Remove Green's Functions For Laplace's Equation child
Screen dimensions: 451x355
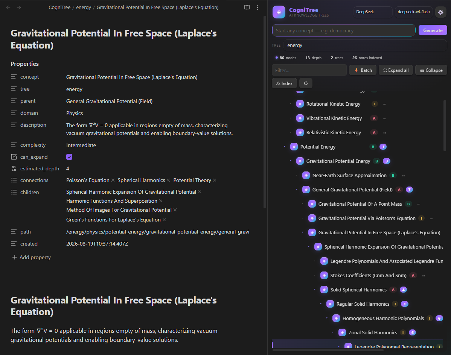[x=164, y=220]
